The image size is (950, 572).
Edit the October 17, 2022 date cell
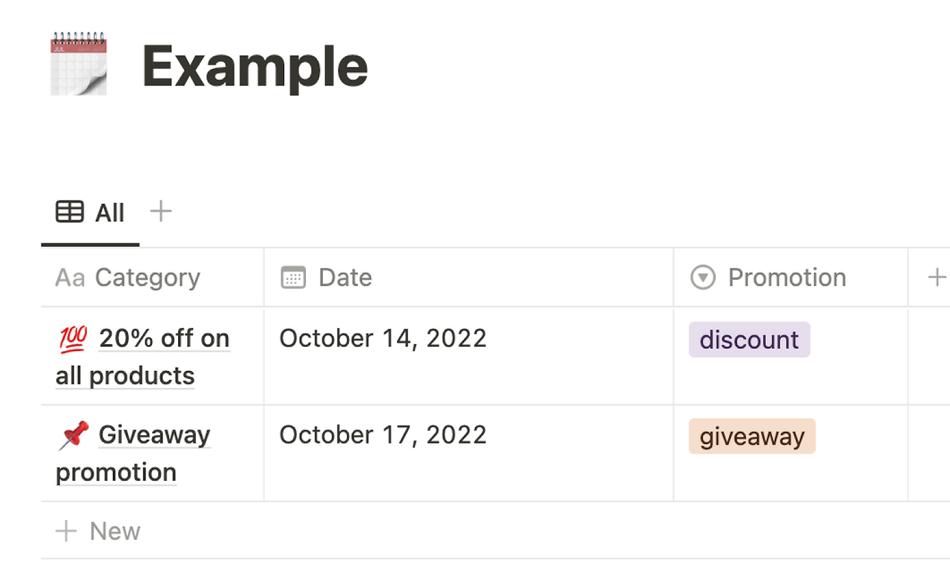point(468,453)
